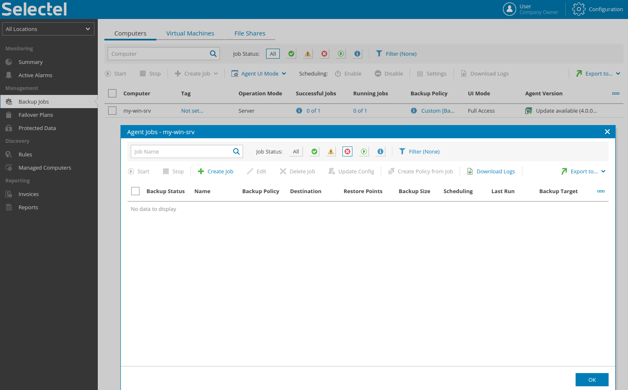
Task: Click the update available agent version icon
Action: pyautogui.click(x=529, y=111)
